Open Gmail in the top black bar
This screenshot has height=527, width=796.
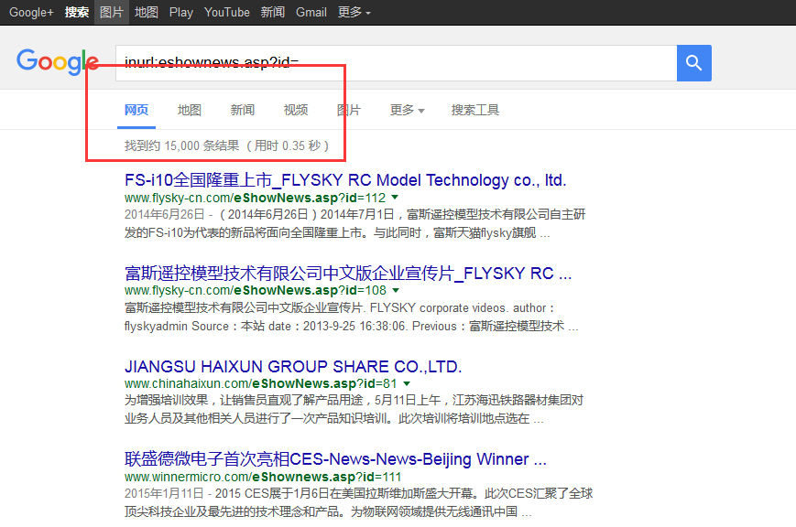[x=311, y=12]
